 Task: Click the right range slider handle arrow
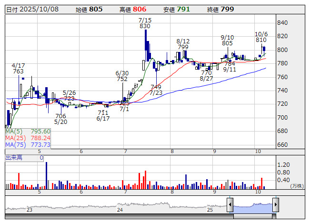(x=276, y=205)
